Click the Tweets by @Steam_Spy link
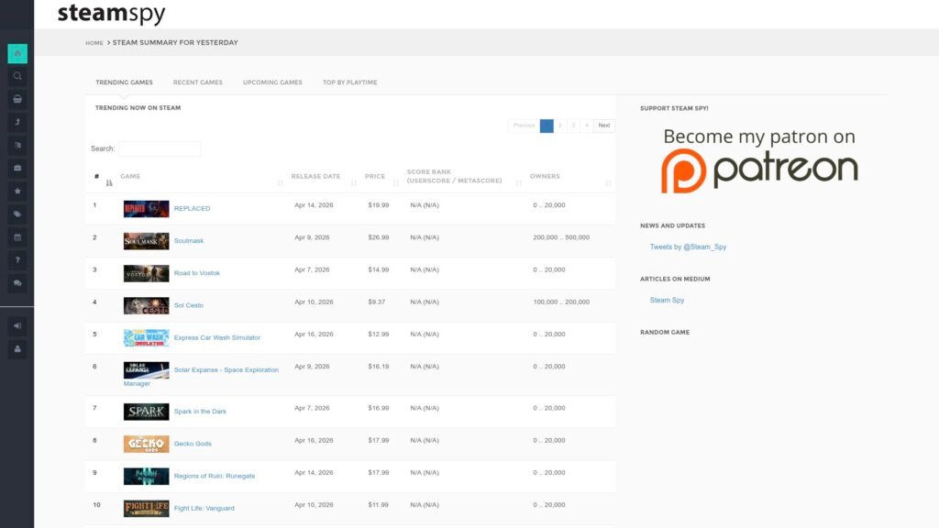The width and height of the screenshot is (939, 528). click(688, 247)
